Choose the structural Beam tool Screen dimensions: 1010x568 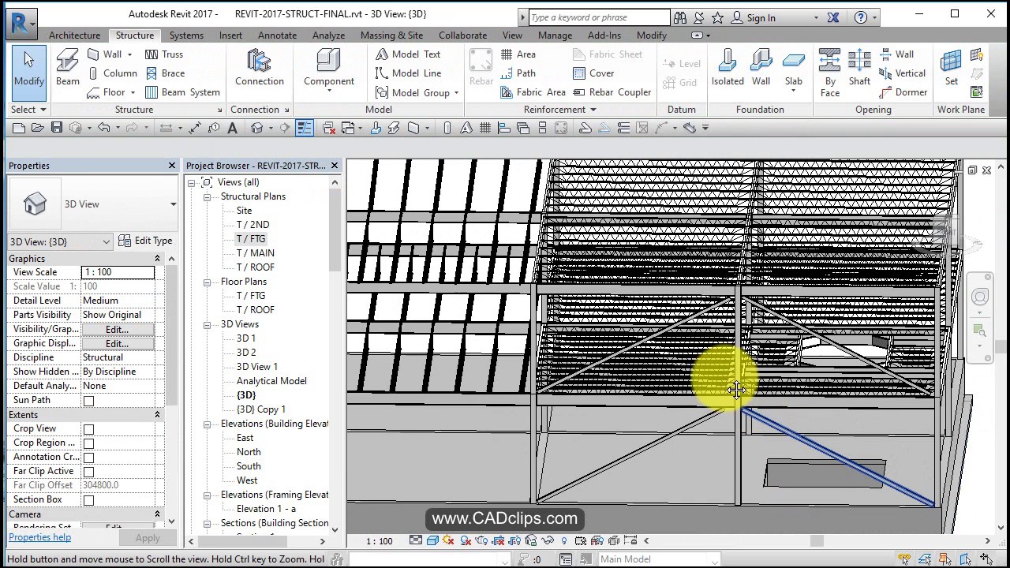coord(68,68)
